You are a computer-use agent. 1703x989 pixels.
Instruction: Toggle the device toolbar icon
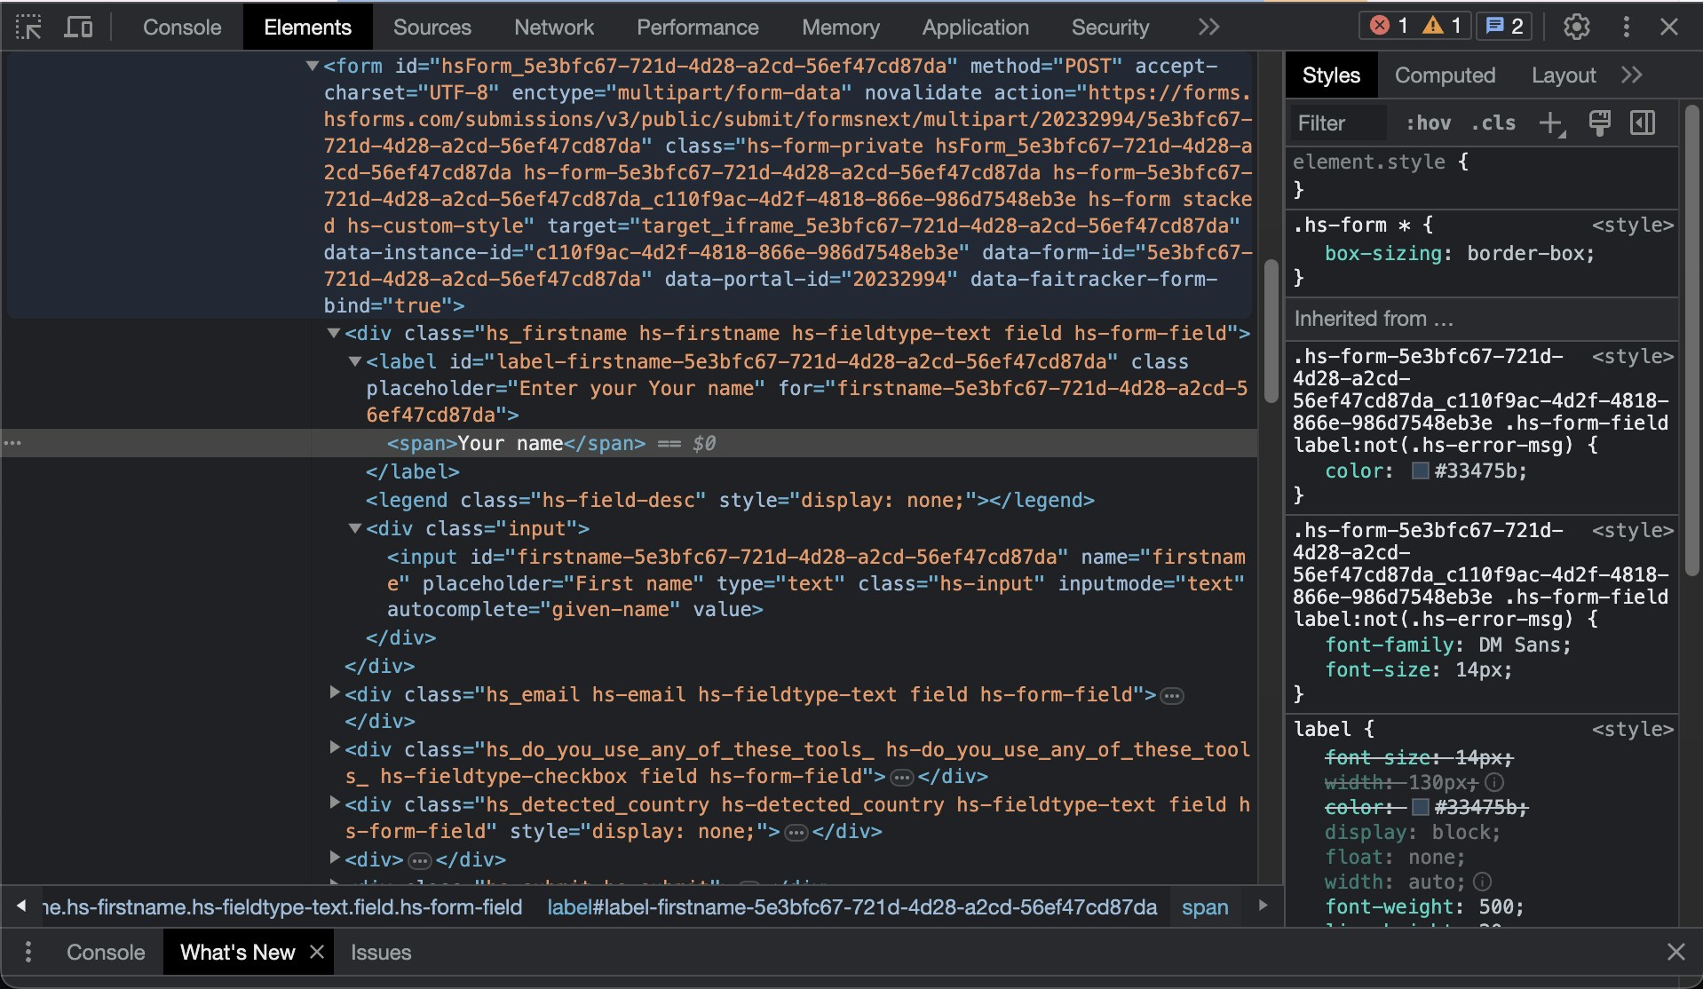click(78, 28)
